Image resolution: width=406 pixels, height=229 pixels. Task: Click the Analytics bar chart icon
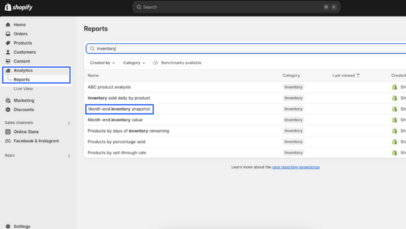[x=8, y=71]
